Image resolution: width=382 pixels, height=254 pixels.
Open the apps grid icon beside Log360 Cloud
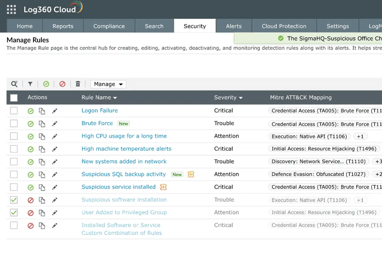[11, 9]
